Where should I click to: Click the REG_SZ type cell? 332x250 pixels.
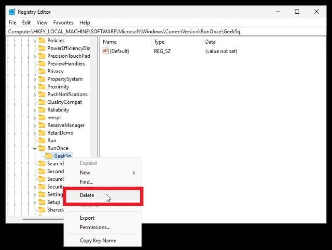pos(162,51)
